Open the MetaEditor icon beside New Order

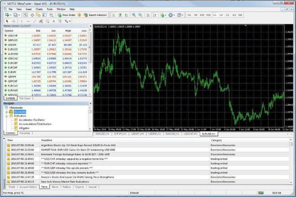(79, 15)
